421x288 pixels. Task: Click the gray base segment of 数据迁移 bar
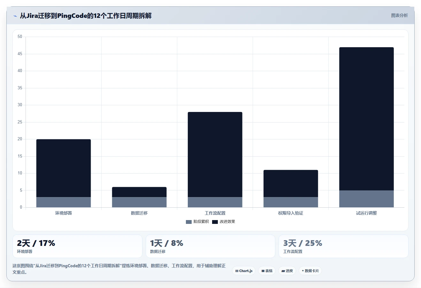pyautogui.click(x=139, y=202)
